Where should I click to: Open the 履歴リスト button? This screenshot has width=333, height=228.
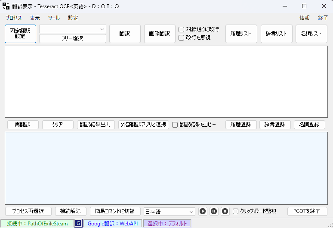point(241,34)
